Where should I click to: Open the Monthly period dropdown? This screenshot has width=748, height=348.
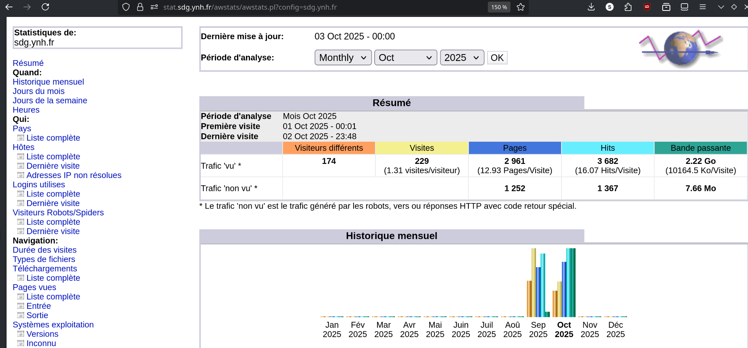[x=343, y=58]
